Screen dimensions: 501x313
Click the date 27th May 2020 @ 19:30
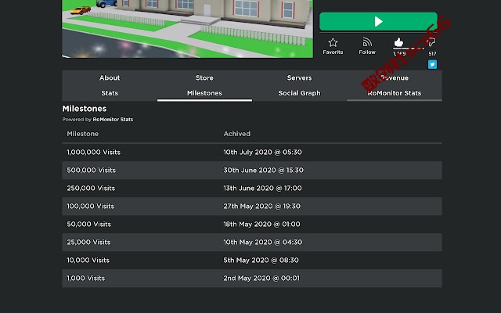tap(262, 207)
